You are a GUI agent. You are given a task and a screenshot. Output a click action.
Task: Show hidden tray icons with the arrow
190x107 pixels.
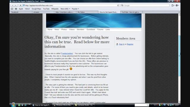point(155,105)
